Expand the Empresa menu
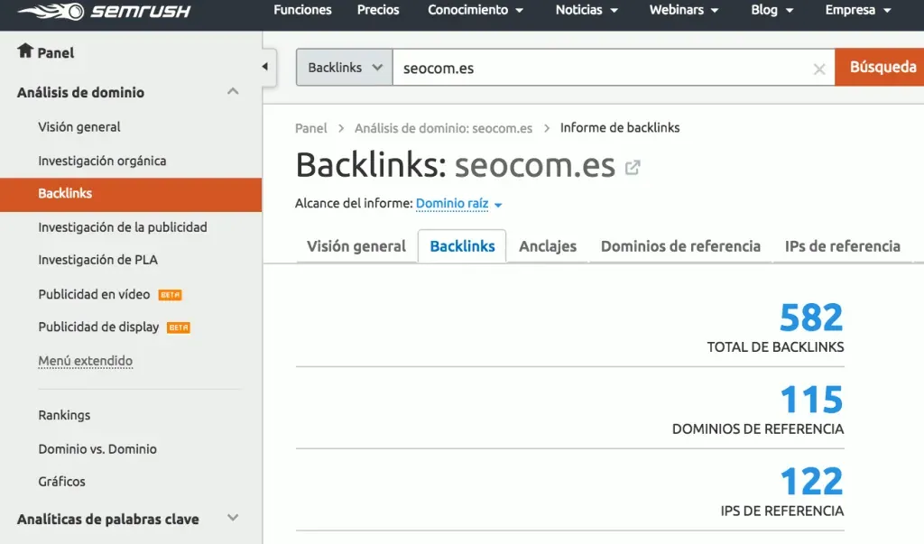Viewport: 924px width, 544px height. click(858, 10)
